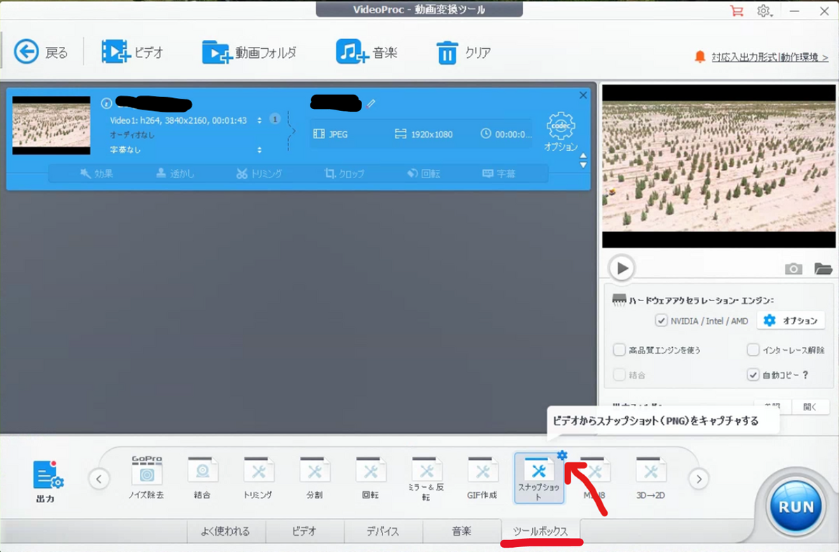Go to next tools with the right arrow
Image resolution: width=839 pixels, height=552 pixels.
coord(698,479)
